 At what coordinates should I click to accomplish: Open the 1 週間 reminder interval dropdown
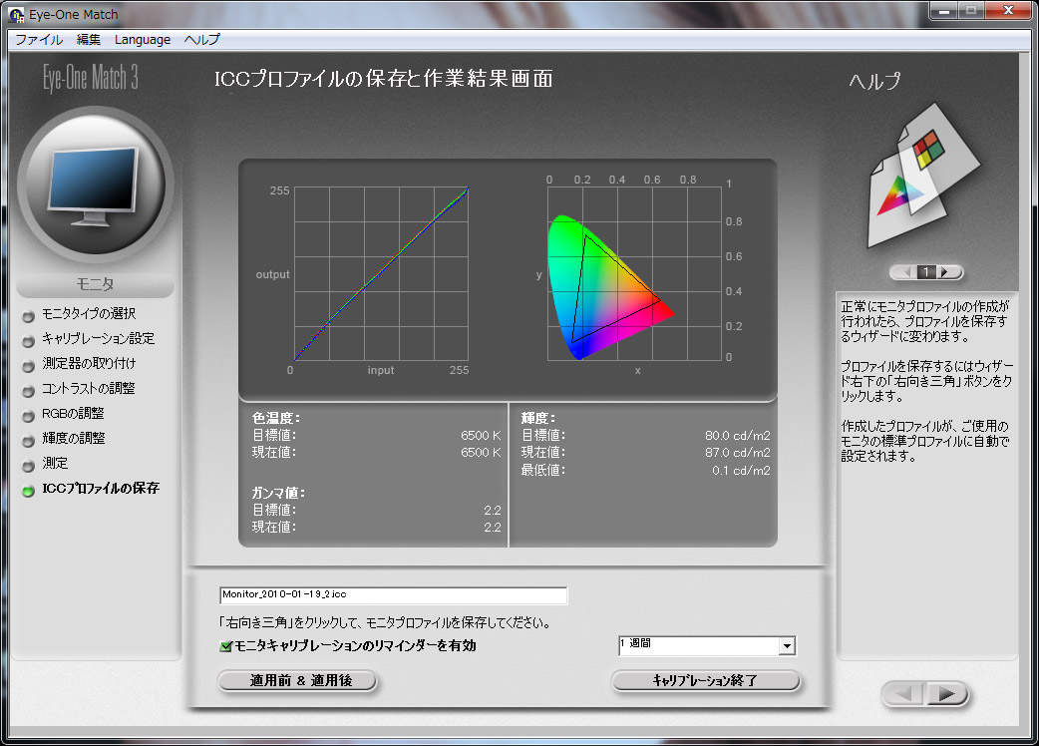[787, 646]
